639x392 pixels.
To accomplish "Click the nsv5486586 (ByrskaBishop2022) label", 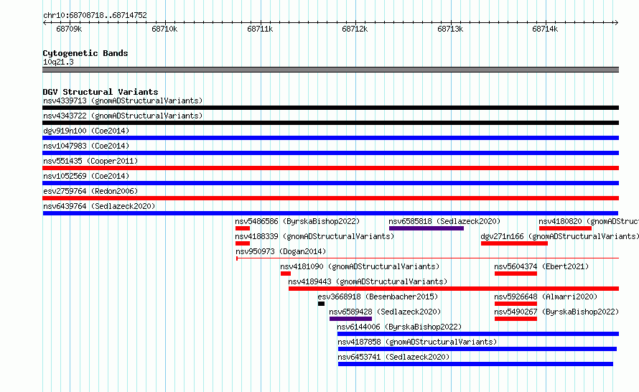I will coord(297,221).
